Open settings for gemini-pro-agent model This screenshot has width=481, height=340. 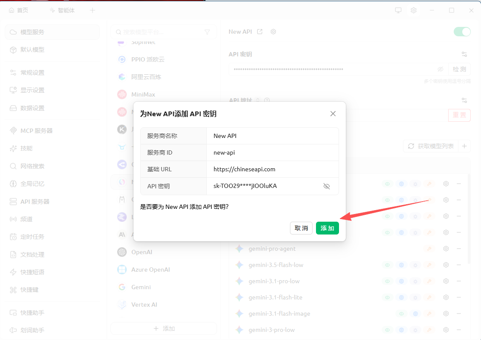tap(446, 249)
